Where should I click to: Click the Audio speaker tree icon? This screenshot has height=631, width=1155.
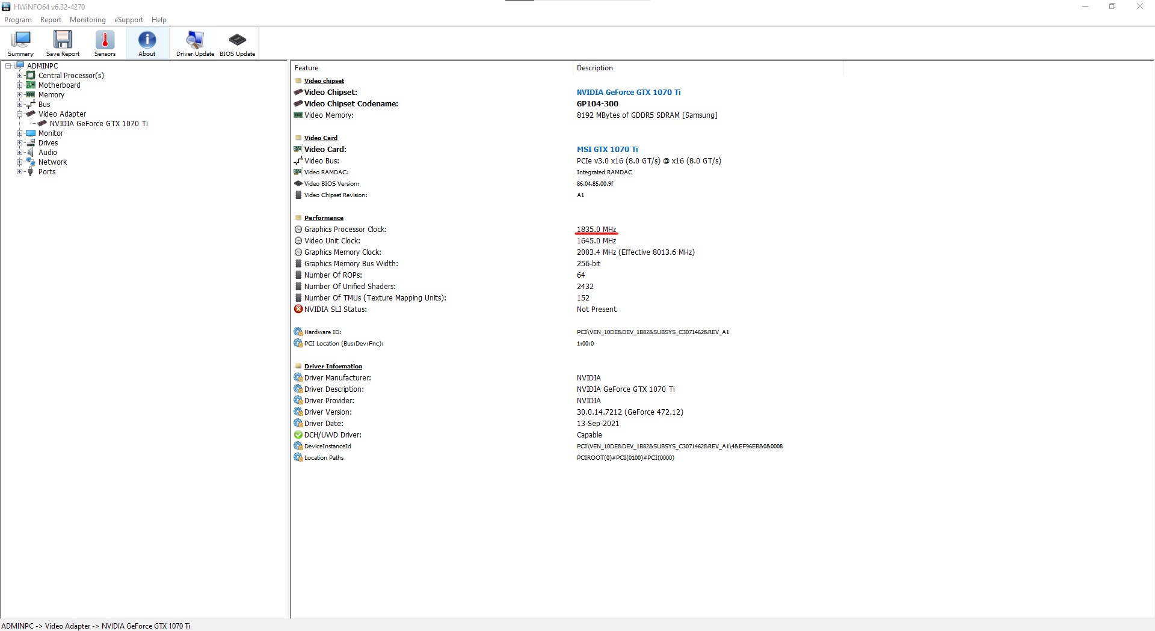pos(31,152)
